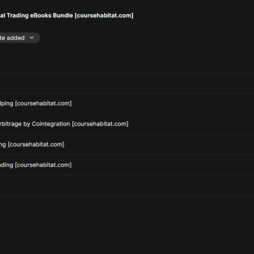Click the chevron beside 'te added'
Screen dimensions: 254x254
click(x=32, y=37)
